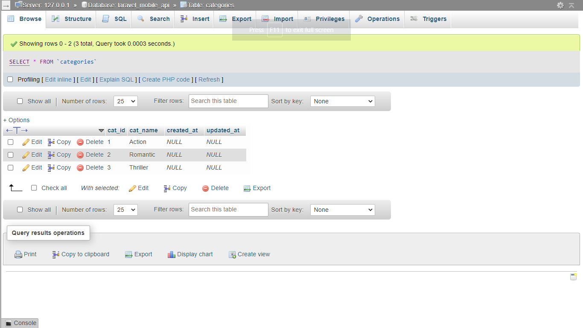
Task: Check the upper Show all checkbox
Action: (20, 101)
